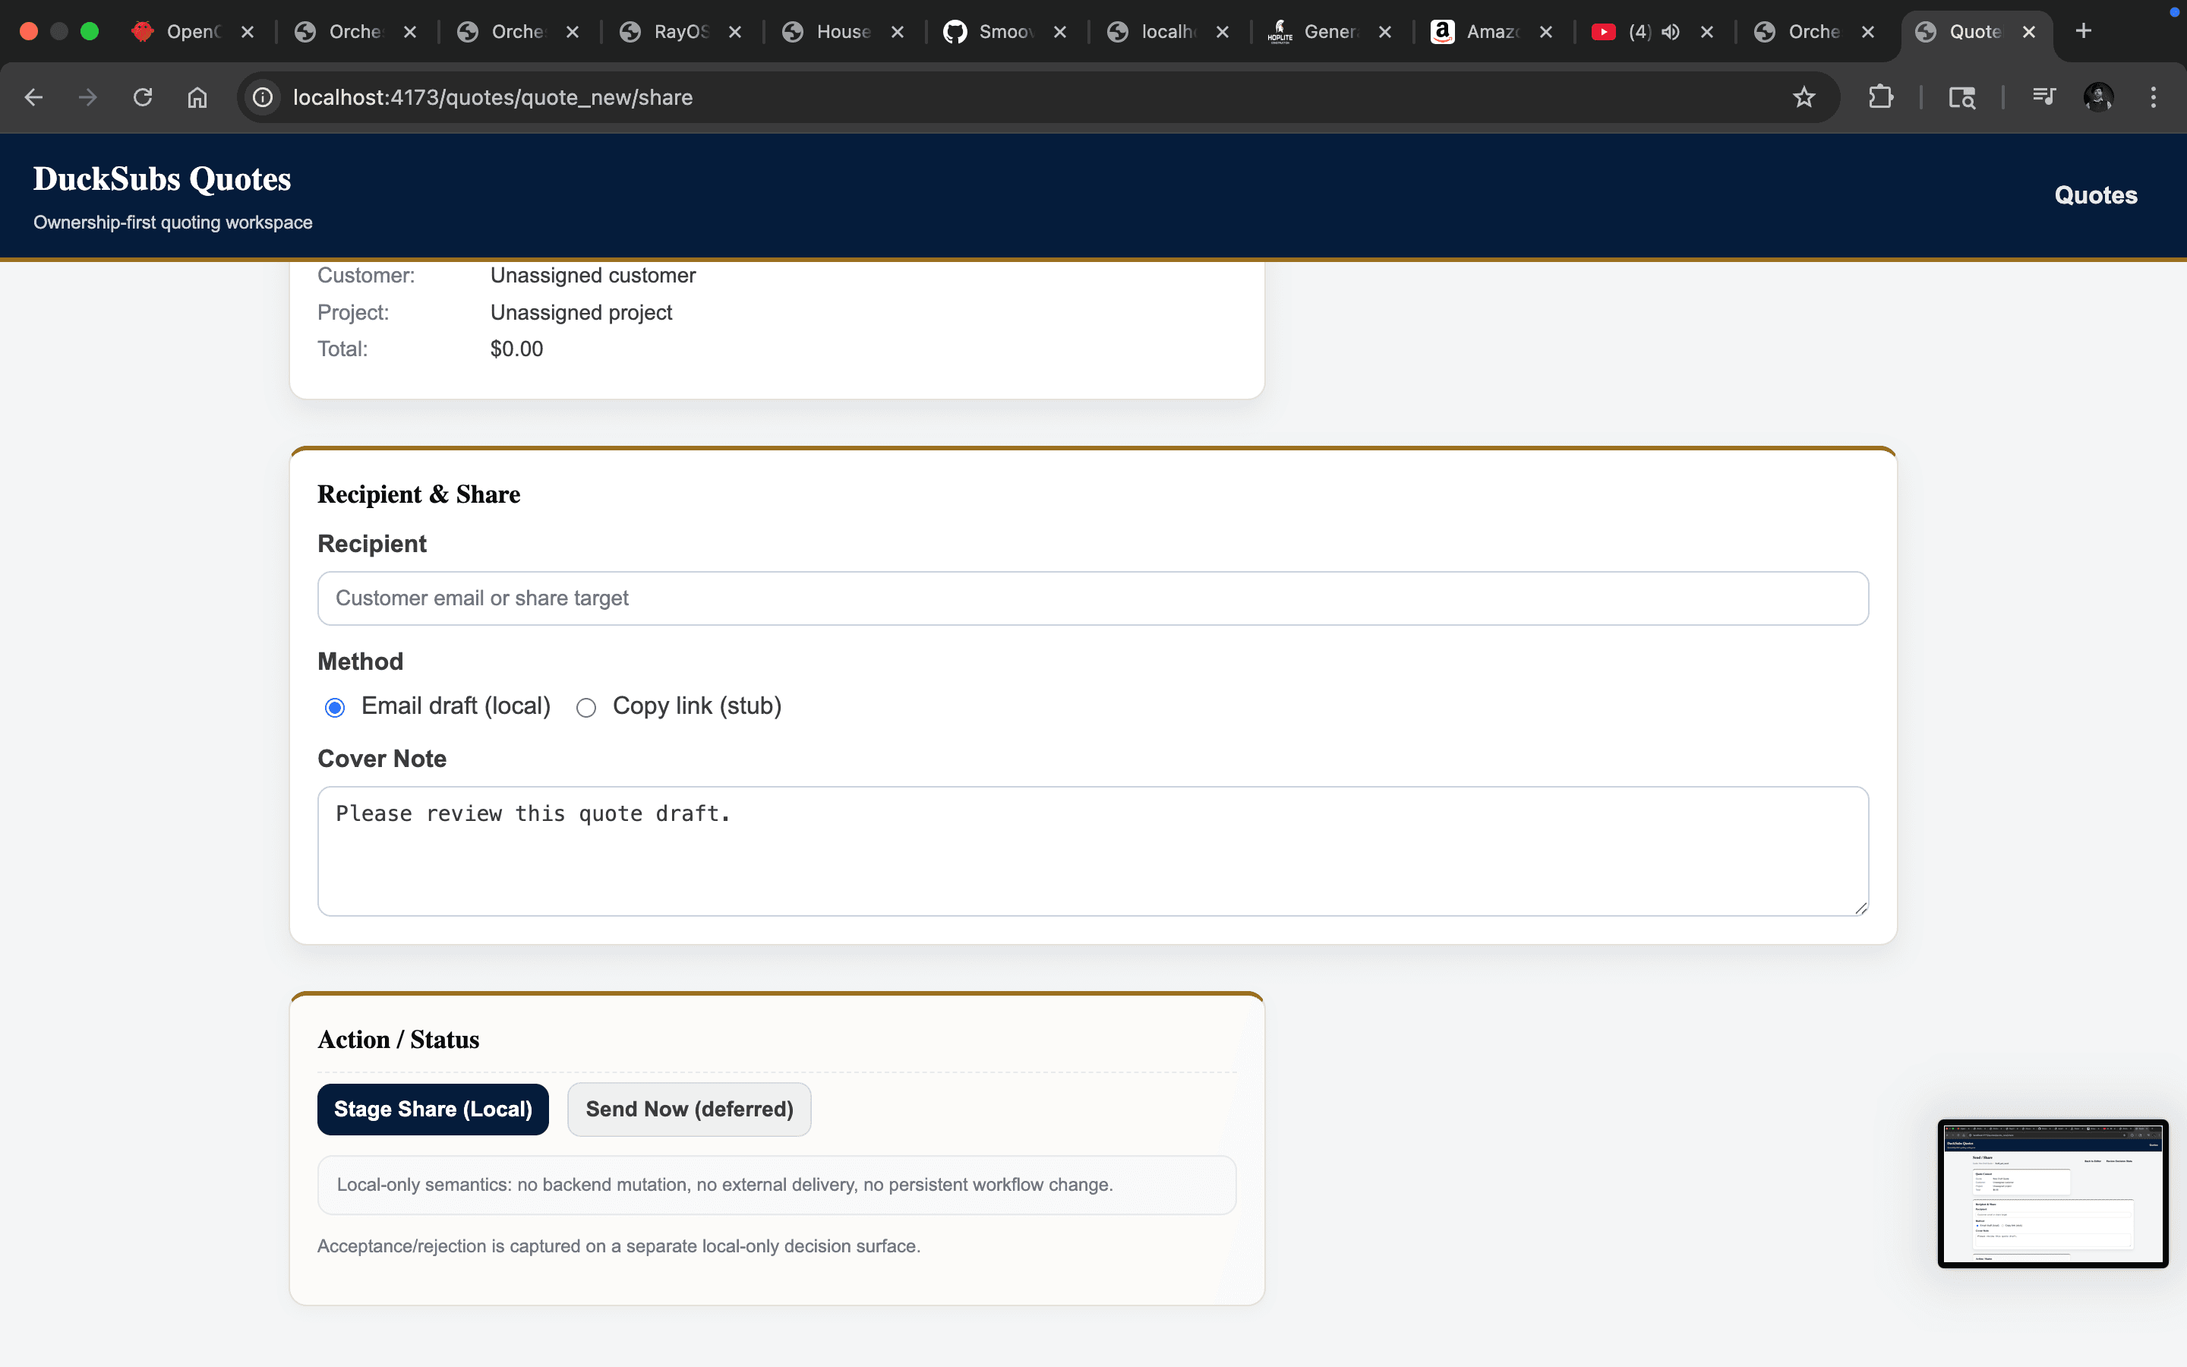This screenshot has width=2187, height=1367.
Task: Click the profile avatar icon
Action: pyautogui.click(x=2097, y=98)
